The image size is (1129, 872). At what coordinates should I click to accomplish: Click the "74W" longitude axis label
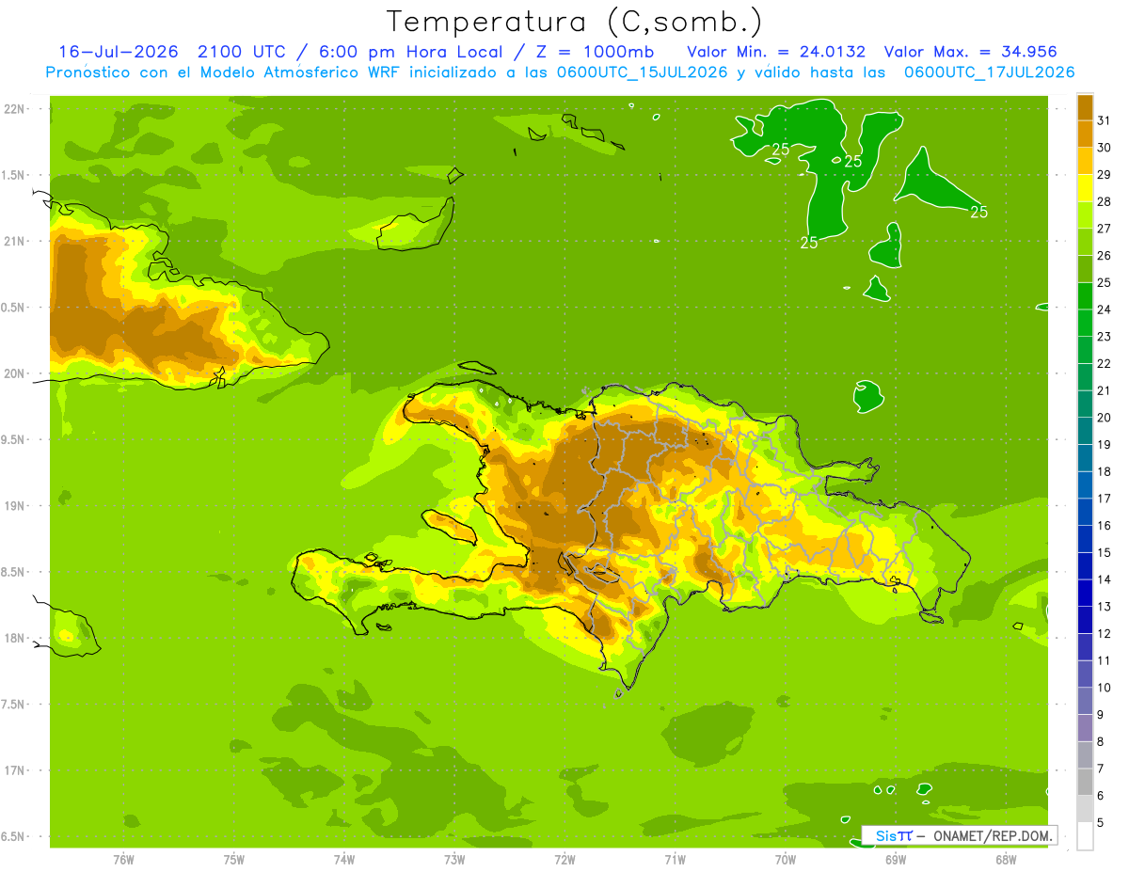(x=344, y=859)
